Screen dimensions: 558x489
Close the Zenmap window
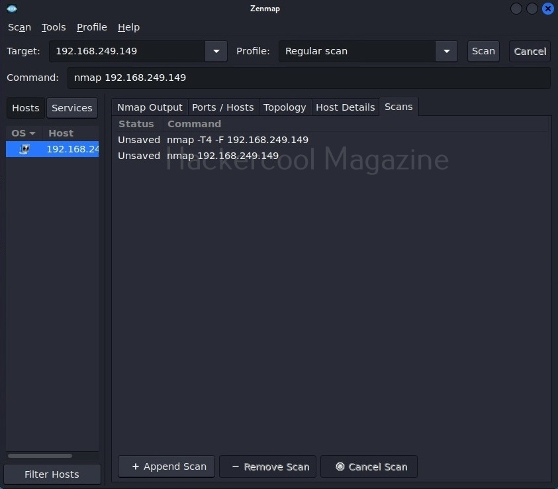pyautogui.click(x=547, y=9)
